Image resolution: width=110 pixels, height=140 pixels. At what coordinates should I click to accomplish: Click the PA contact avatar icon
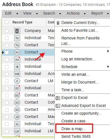tap(17, 52)
